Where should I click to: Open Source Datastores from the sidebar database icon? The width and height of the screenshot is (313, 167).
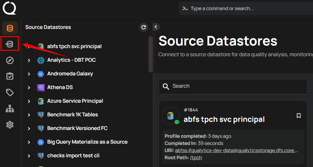(10, 28)
